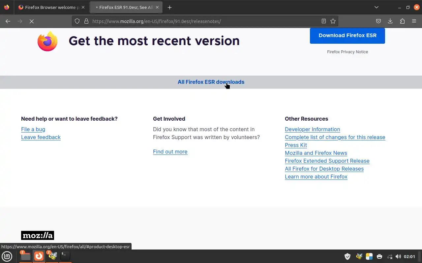The height and width of the screenshot is (263, 422).
Task: Open All Firefox ESR downloads link
Action: click(211, 82)
